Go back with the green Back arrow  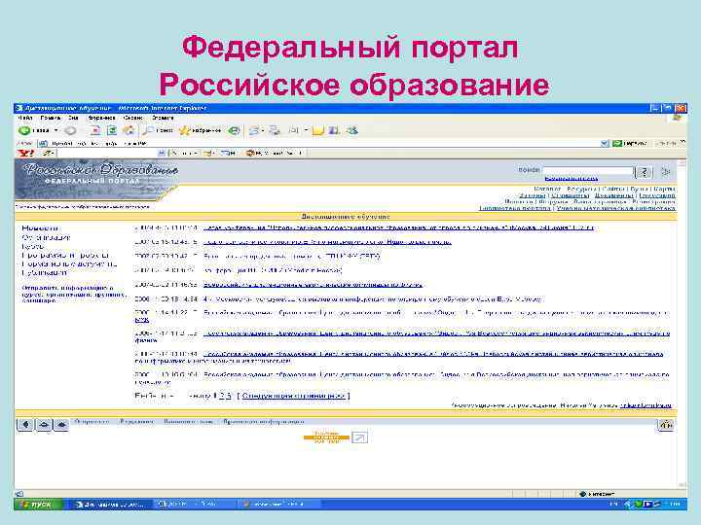[24, 130]
